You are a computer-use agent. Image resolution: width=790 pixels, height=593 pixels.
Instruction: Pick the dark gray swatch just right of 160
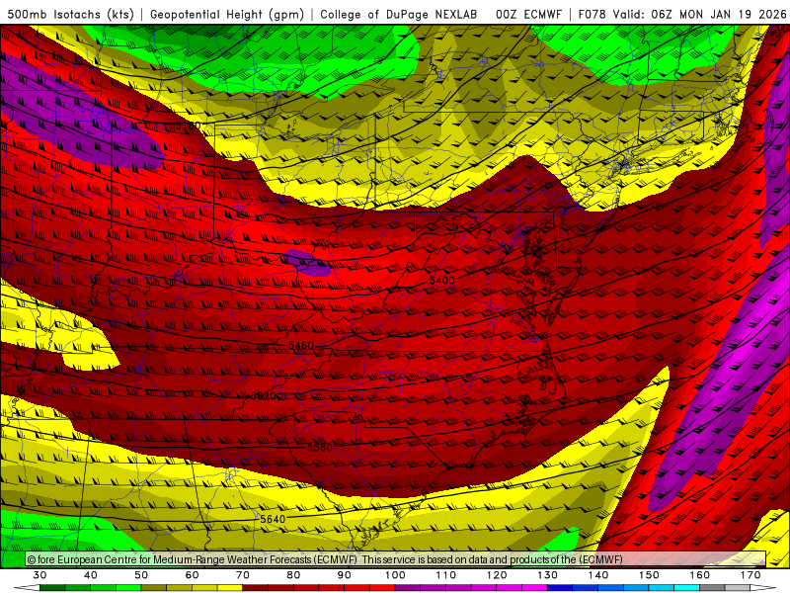click(712, 588)
